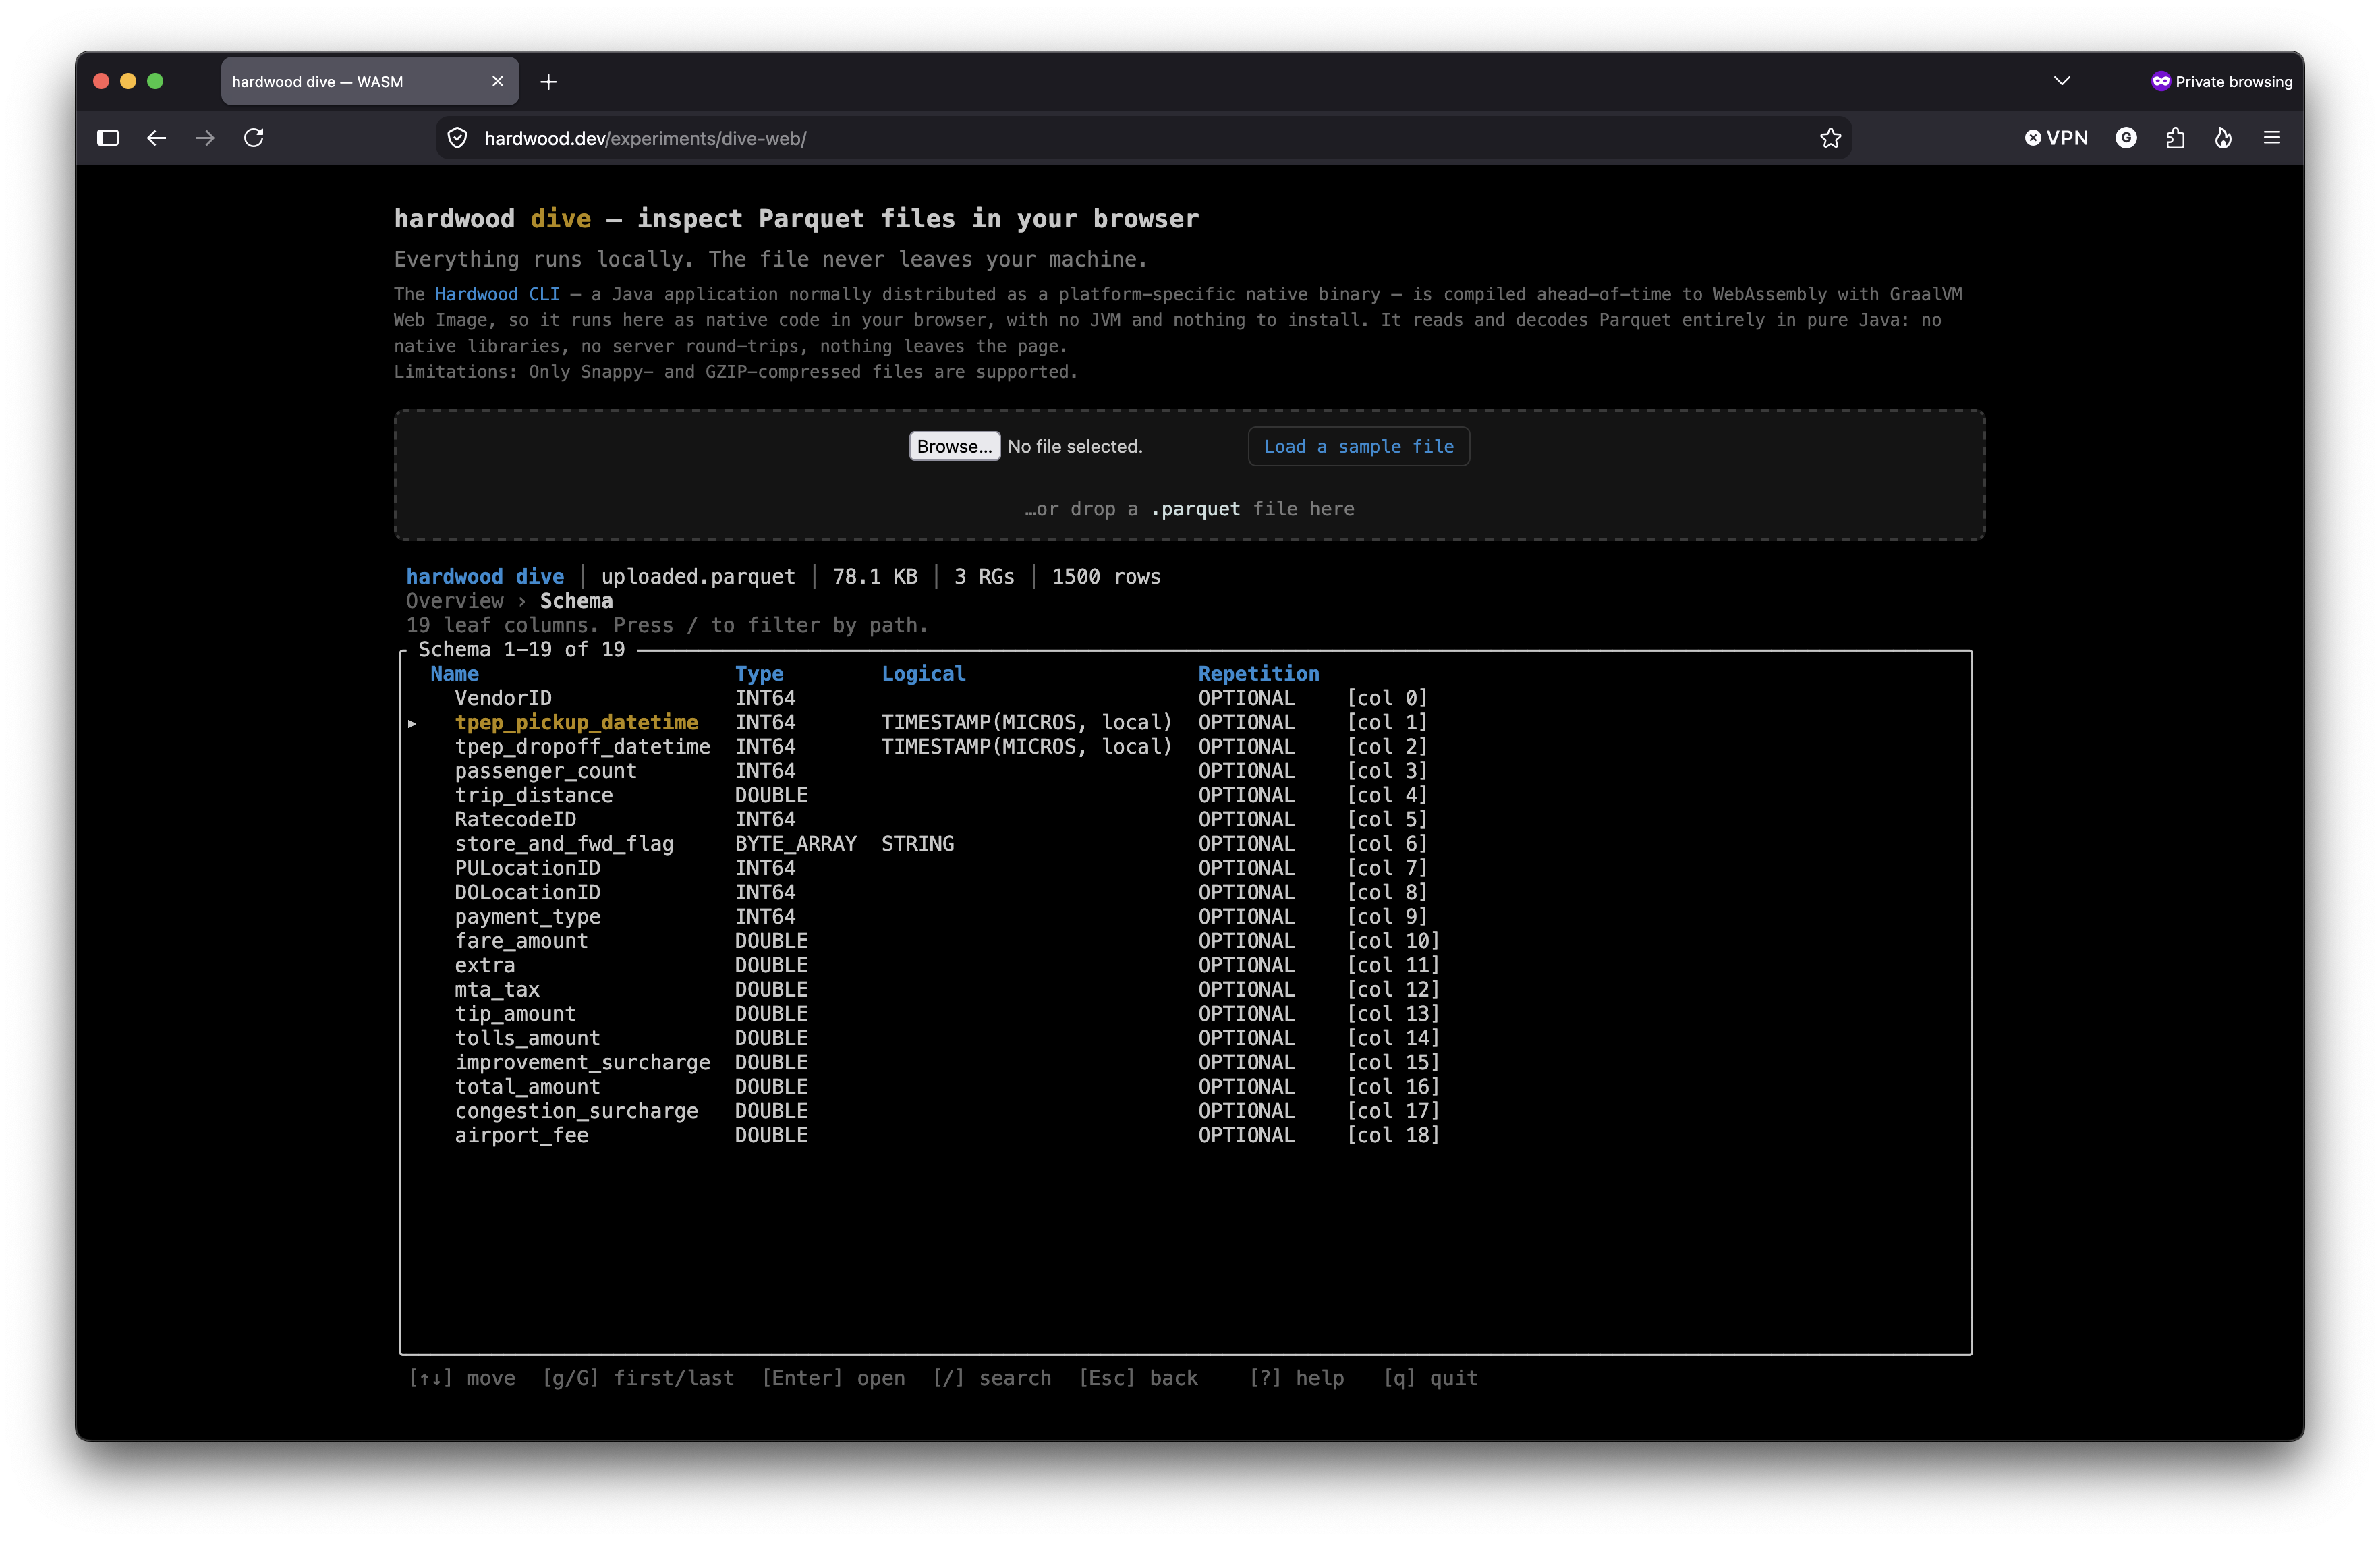Open the browser hamburger menu

pos(2272,138)
